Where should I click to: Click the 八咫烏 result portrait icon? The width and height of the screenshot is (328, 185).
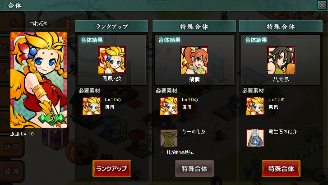(x=281, y=60)
